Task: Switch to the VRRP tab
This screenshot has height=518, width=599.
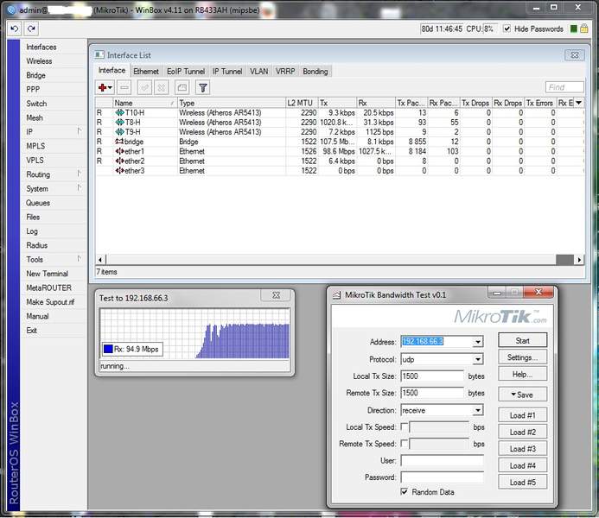Action: 285,72
